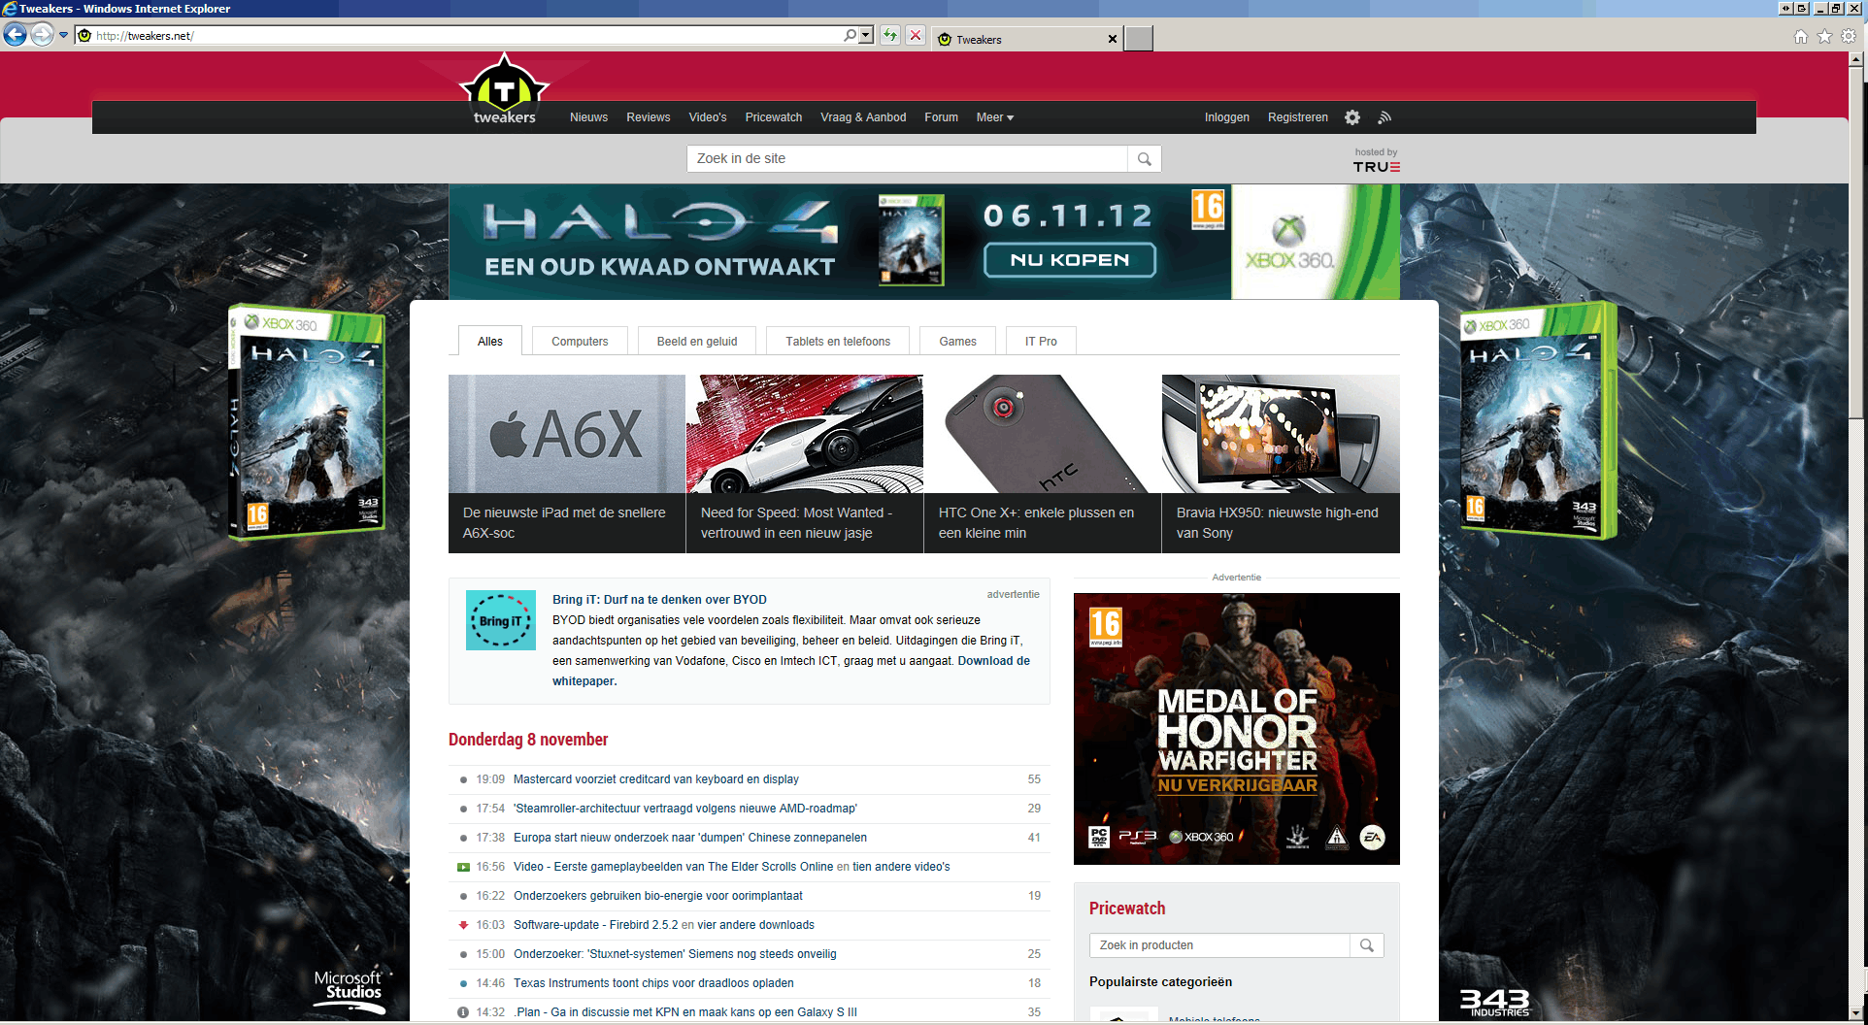Click the browser Home icon
1868x1025 pixels.
(1801, 37)
